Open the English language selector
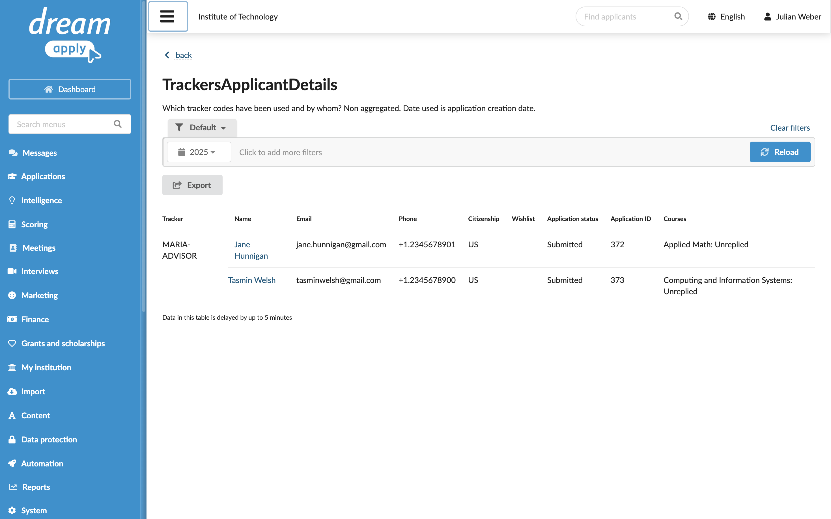This screenshot has height=519, width=831. pyautogui.click(x=726, y=16)
